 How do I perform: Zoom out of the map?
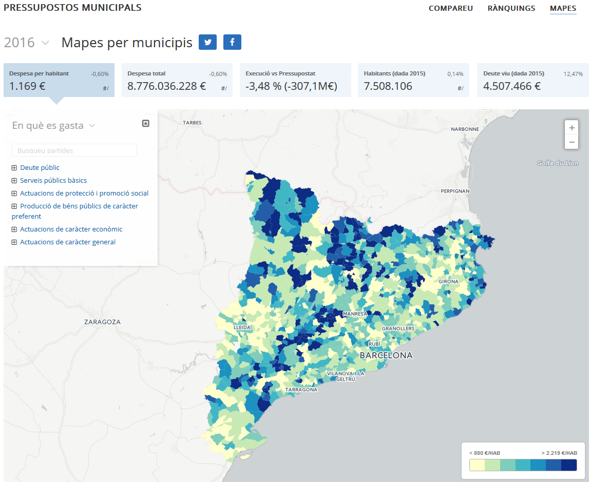572,142
